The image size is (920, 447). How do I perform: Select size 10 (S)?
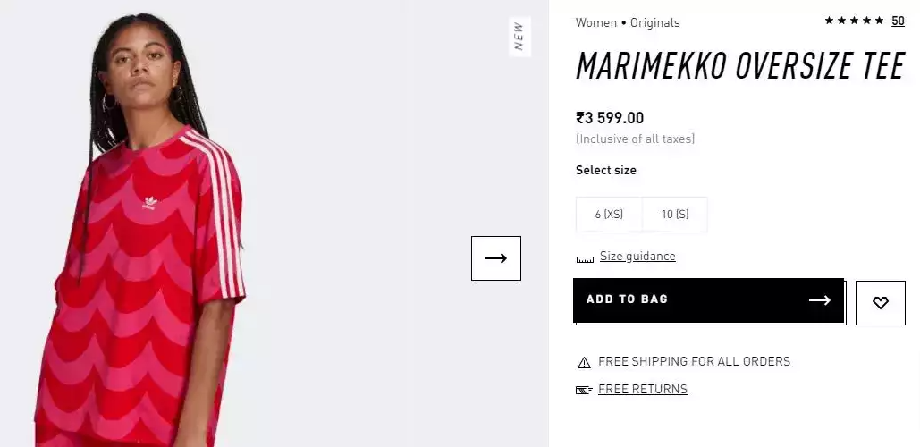tap(675, 215)
